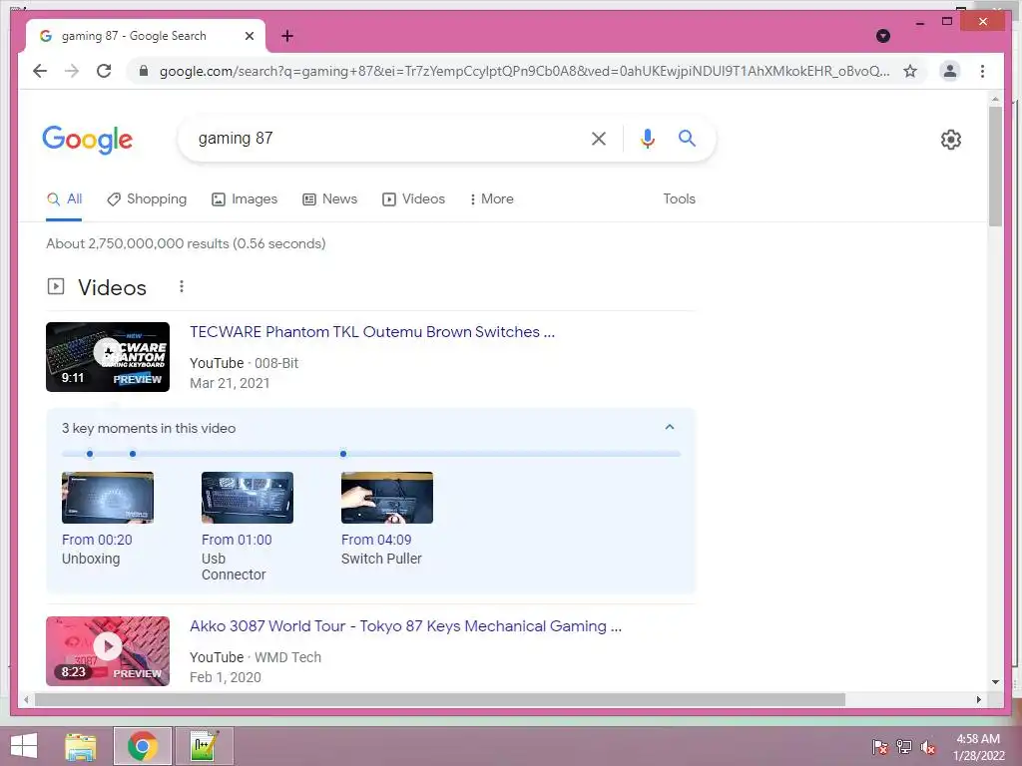View site security lock info
Image resolution: width=1022 pixels, height=766 pixels.
click(x=144, y=71)
